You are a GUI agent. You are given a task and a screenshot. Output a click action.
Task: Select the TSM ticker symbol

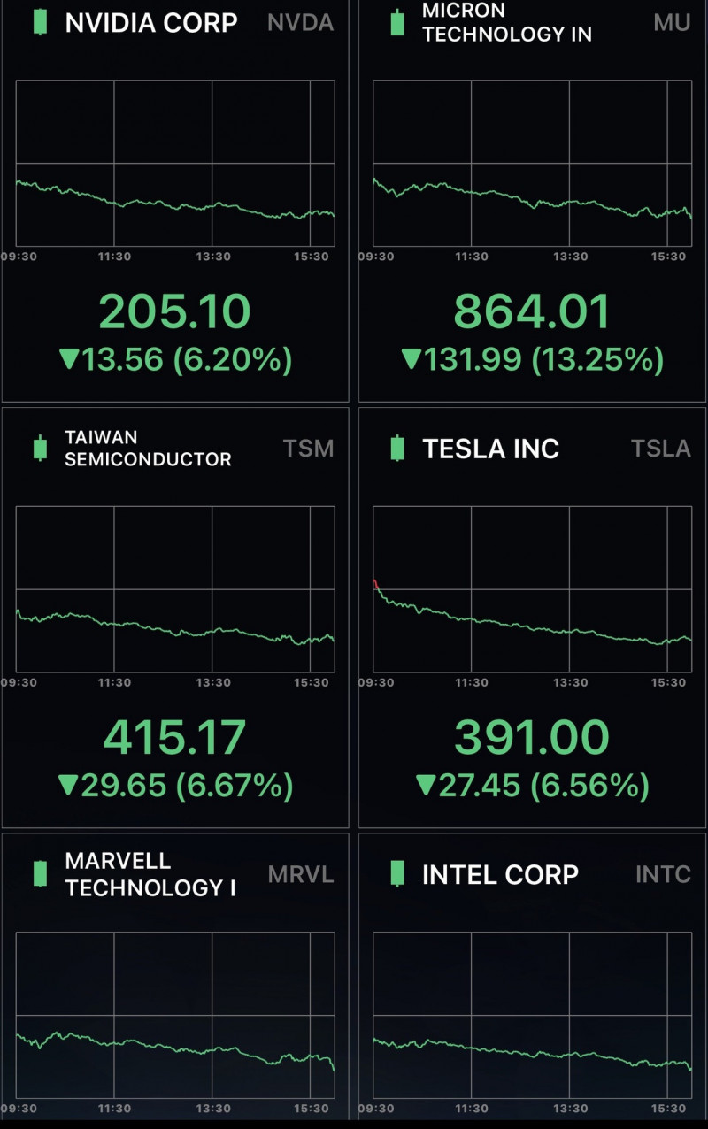pos(309,449)
